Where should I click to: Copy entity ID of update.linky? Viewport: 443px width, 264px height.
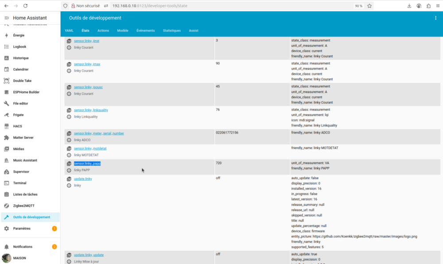point(69,179)
